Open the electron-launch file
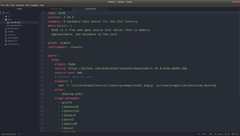This screenshot has width=240, height=136. point(13,28)
